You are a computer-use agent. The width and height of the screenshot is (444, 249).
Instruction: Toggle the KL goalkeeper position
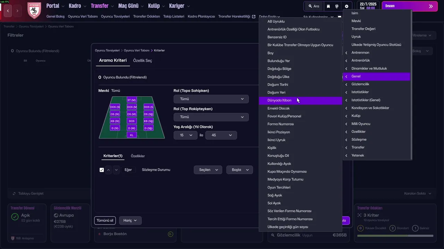point(131,135)
